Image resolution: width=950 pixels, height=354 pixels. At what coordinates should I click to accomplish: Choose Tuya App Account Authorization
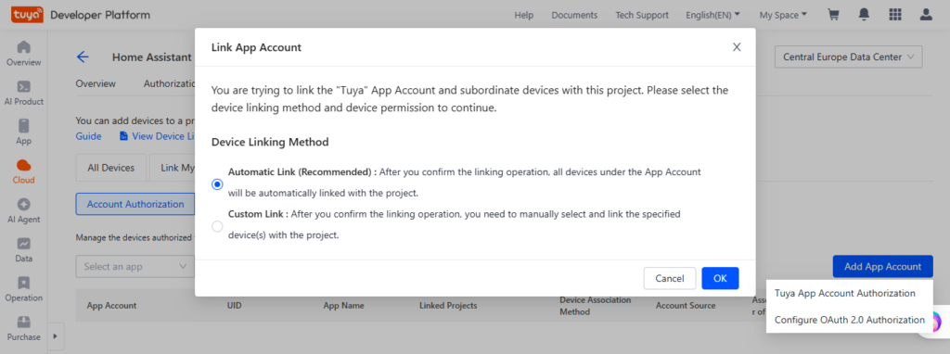pos(844,294)
